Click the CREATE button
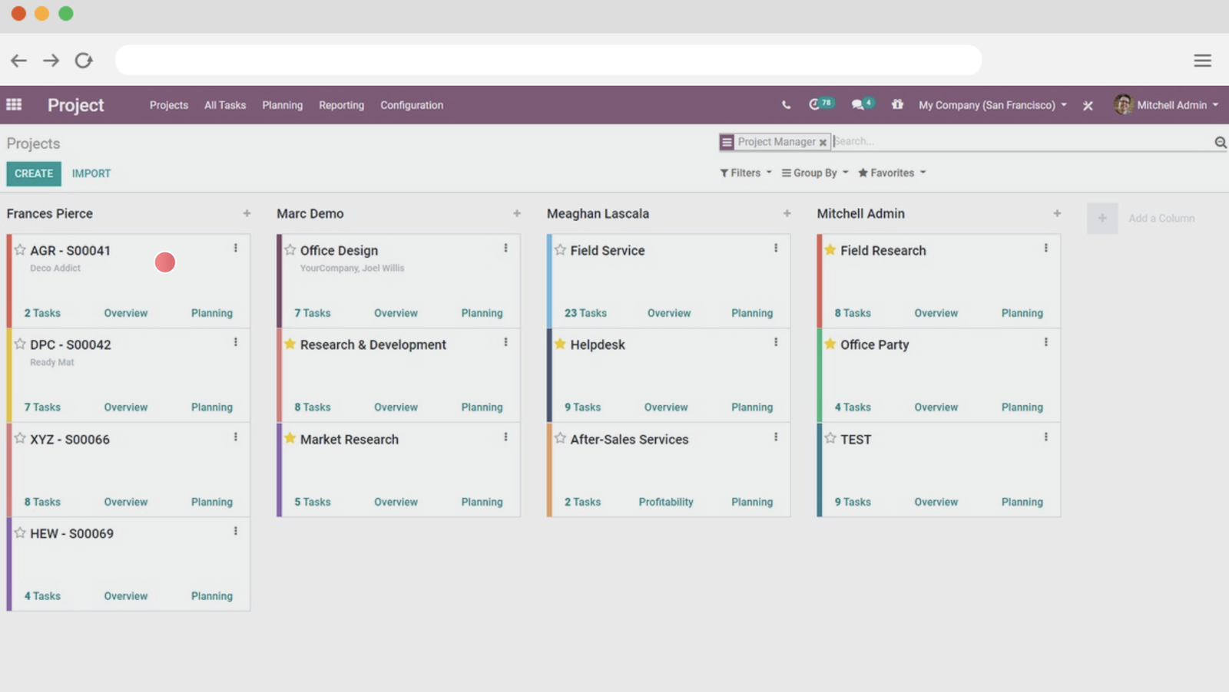This screenshot has height=692, width=1229. pos(33,173)
